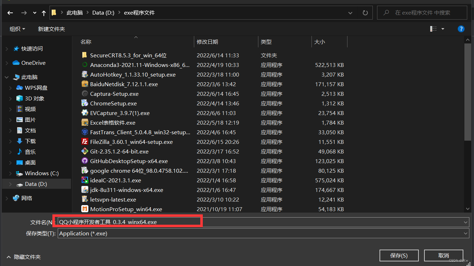Click the file list vertical scrollbar thumb
Screen dimensions: 474x266
coord(468,92)
